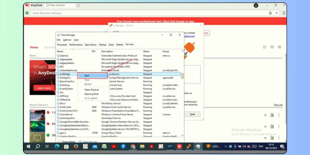Select the edgeupdatem service row
The image size is (310, 155).
(118, 63)
